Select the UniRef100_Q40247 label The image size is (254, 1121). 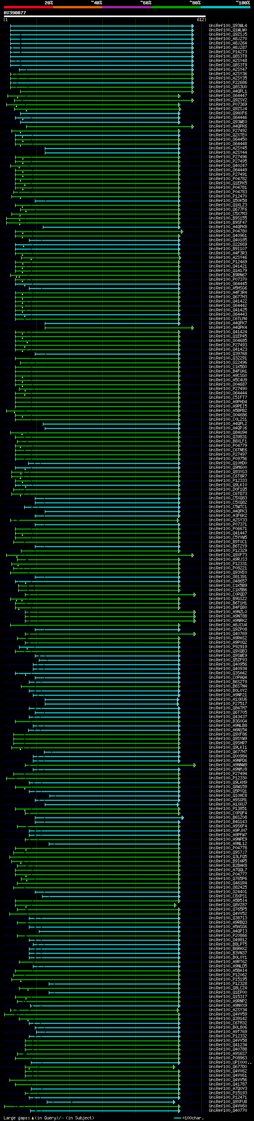[227, 166]
